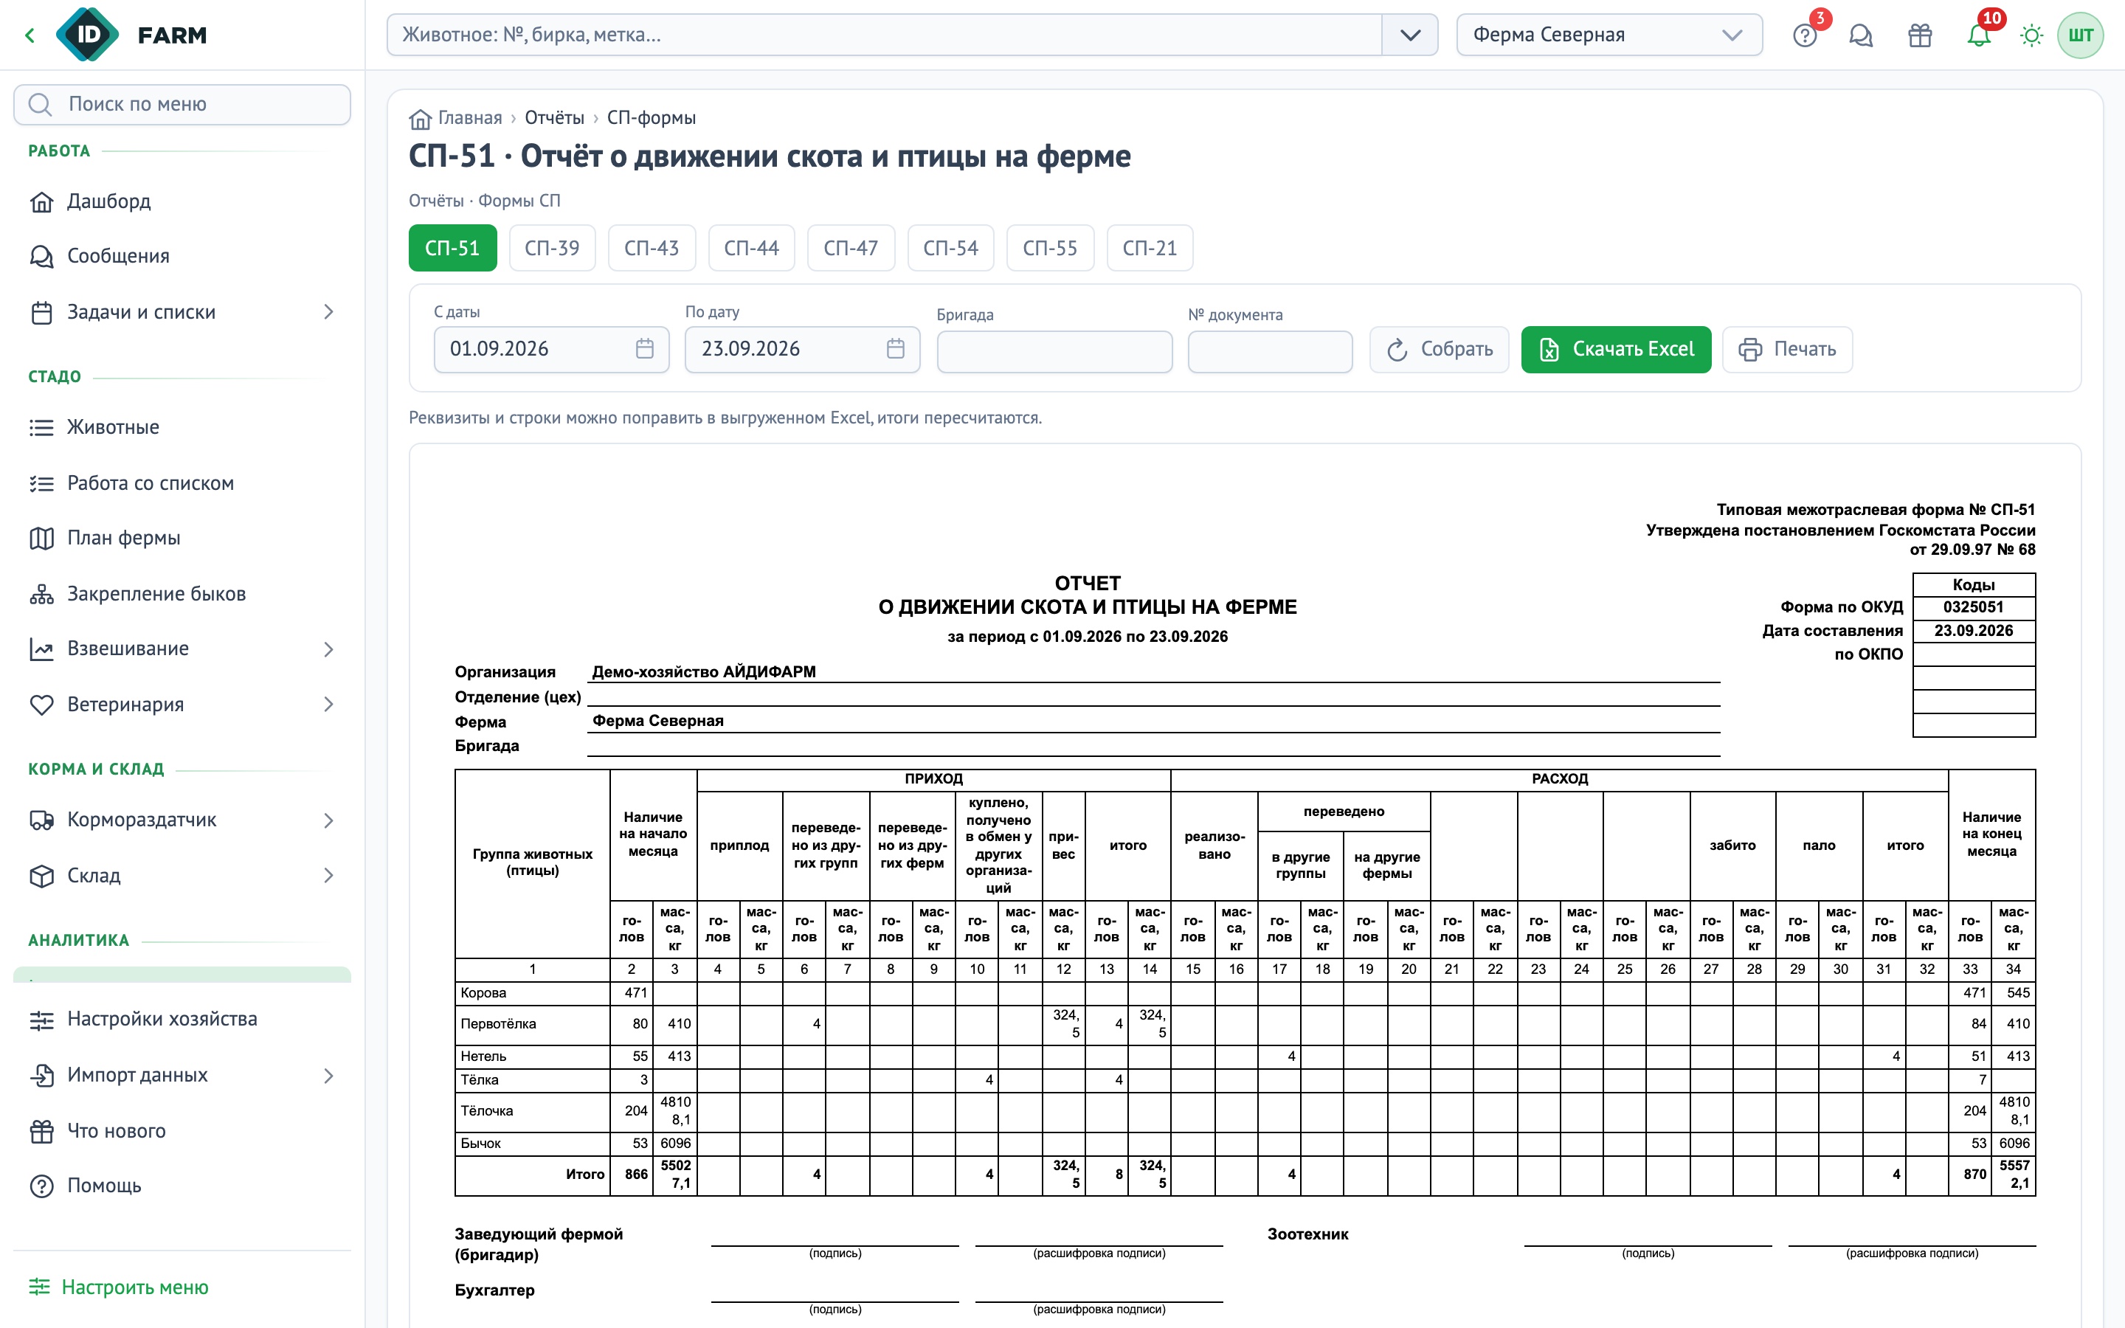
Task: Open Дашборд in the sidebar
Action: pos(182,201)
